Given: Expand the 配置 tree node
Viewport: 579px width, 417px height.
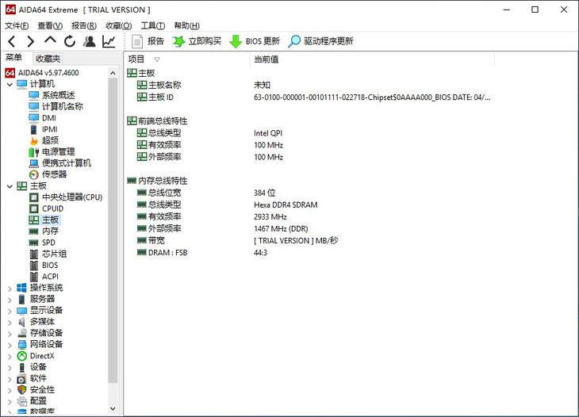Looking at the screenshot, I should pos(10,401).
